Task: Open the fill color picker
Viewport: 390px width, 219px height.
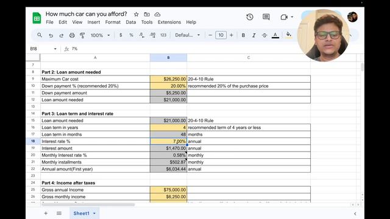Action: 288,35
